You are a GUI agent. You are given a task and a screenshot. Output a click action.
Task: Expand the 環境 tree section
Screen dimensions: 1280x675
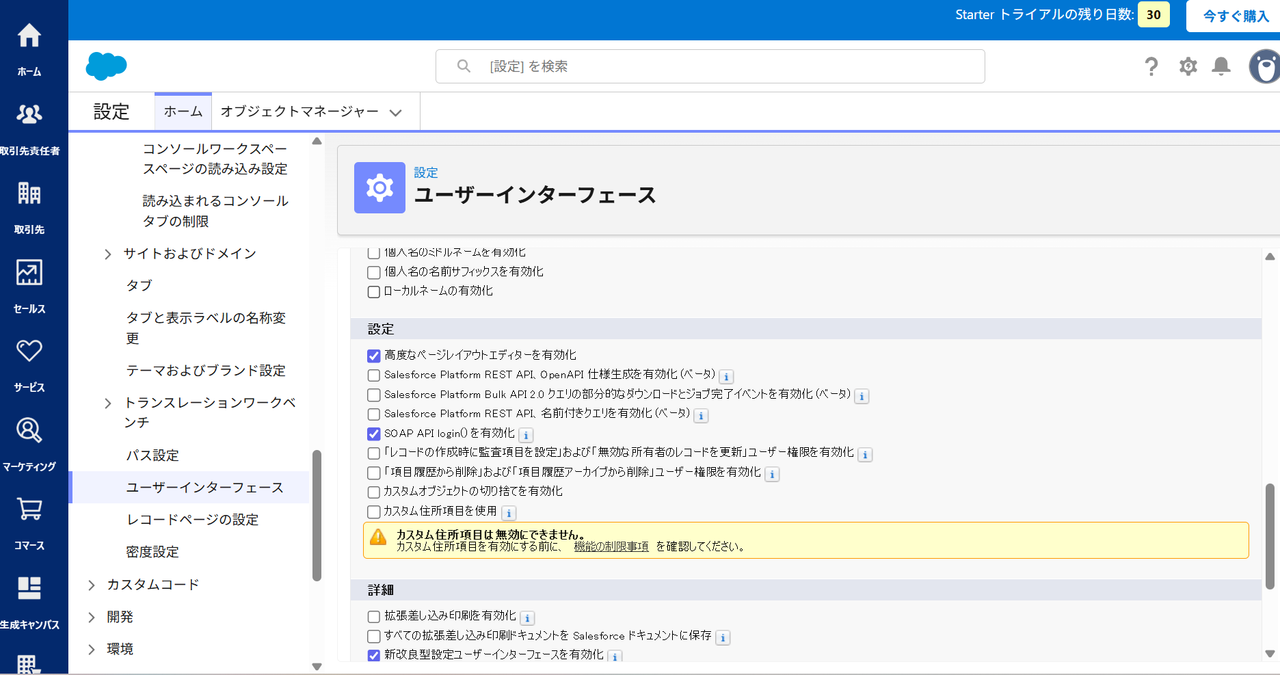[x=91, y=648]
